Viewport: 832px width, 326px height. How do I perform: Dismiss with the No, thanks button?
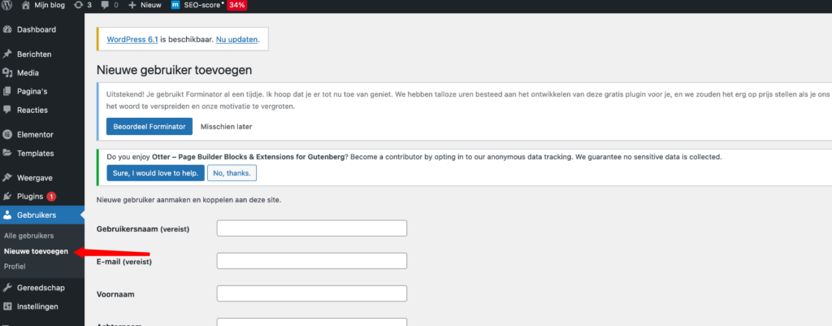click(232, 173)
